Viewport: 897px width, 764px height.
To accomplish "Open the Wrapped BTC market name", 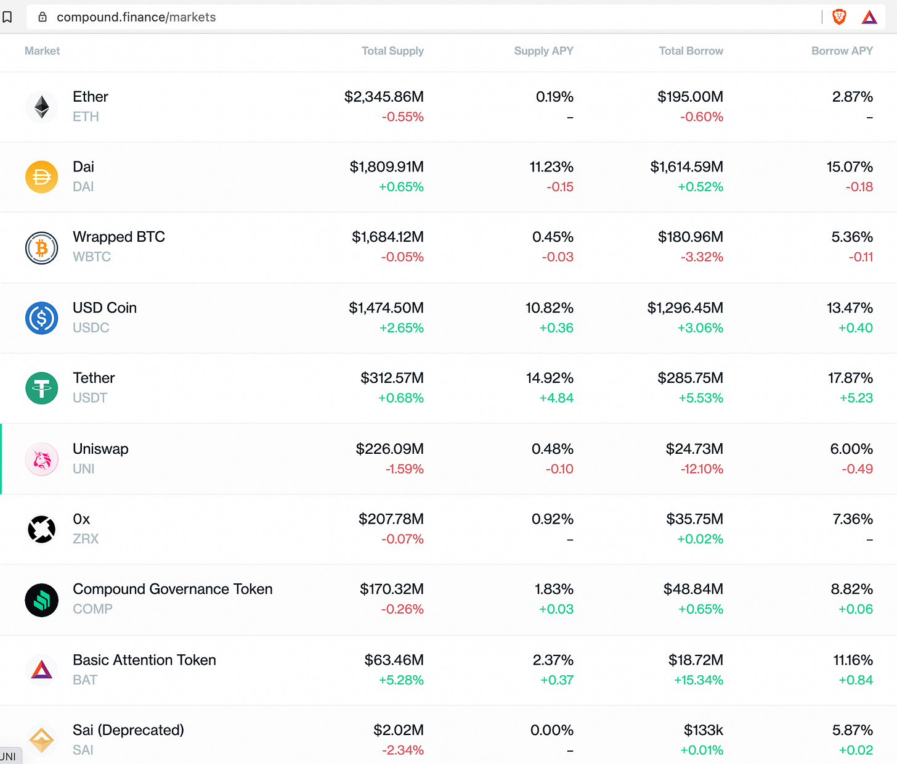I will pos(119,237).
